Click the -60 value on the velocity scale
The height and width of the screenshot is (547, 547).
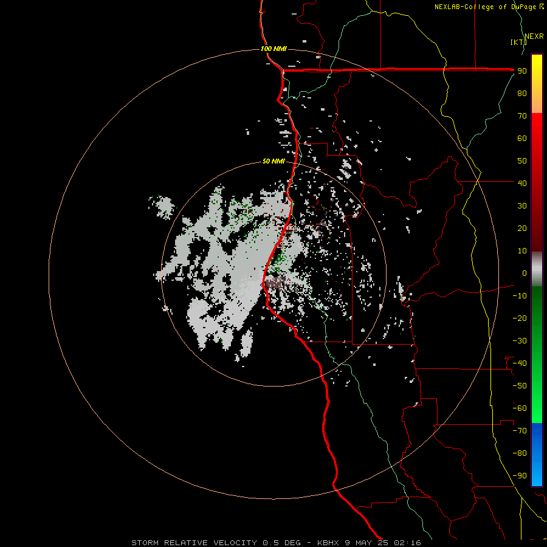click(520, 408)
